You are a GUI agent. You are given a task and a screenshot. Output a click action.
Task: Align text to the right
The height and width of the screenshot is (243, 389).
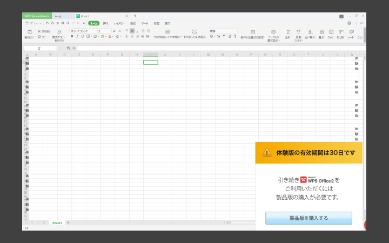coord(137,37)
